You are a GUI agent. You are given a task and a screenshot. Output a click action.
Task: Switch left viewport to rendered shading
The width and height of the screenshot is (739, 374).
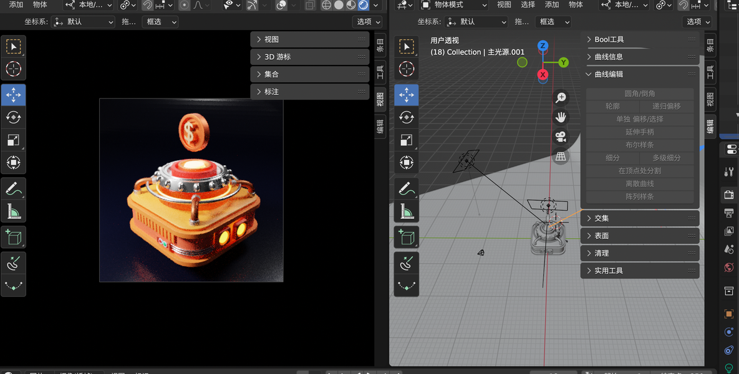(x=364, y=5)
